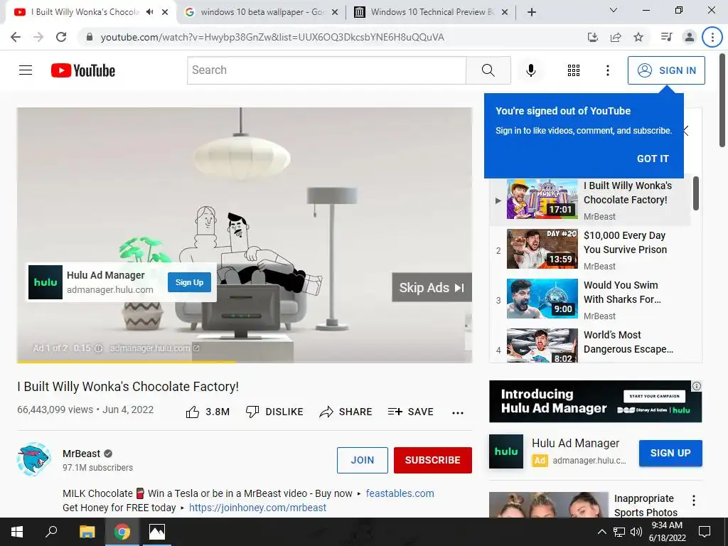The image size is (728, 546).
Task: Click the SUBSCRIBE button
Action: 433,460
